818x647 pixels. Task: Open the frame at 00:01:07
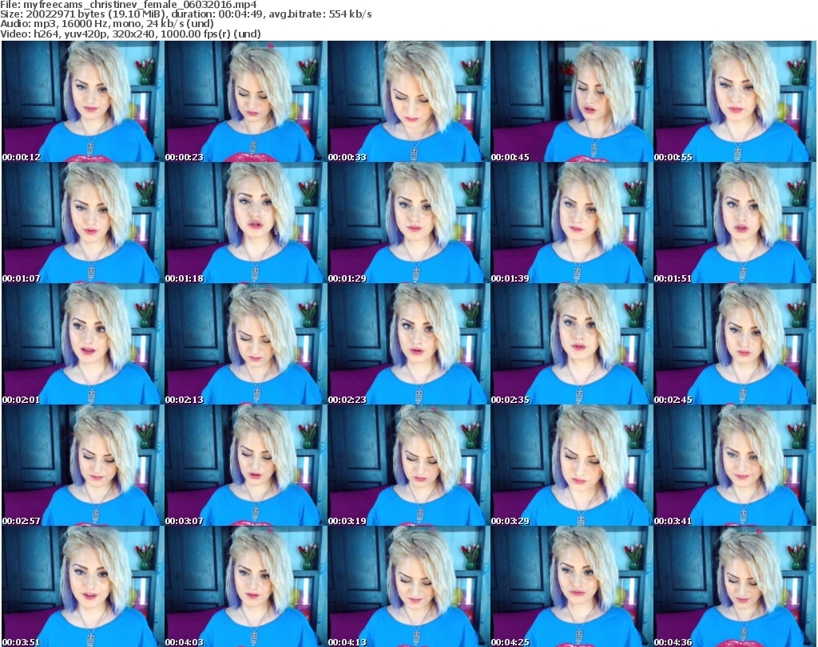tap(82, 223)
